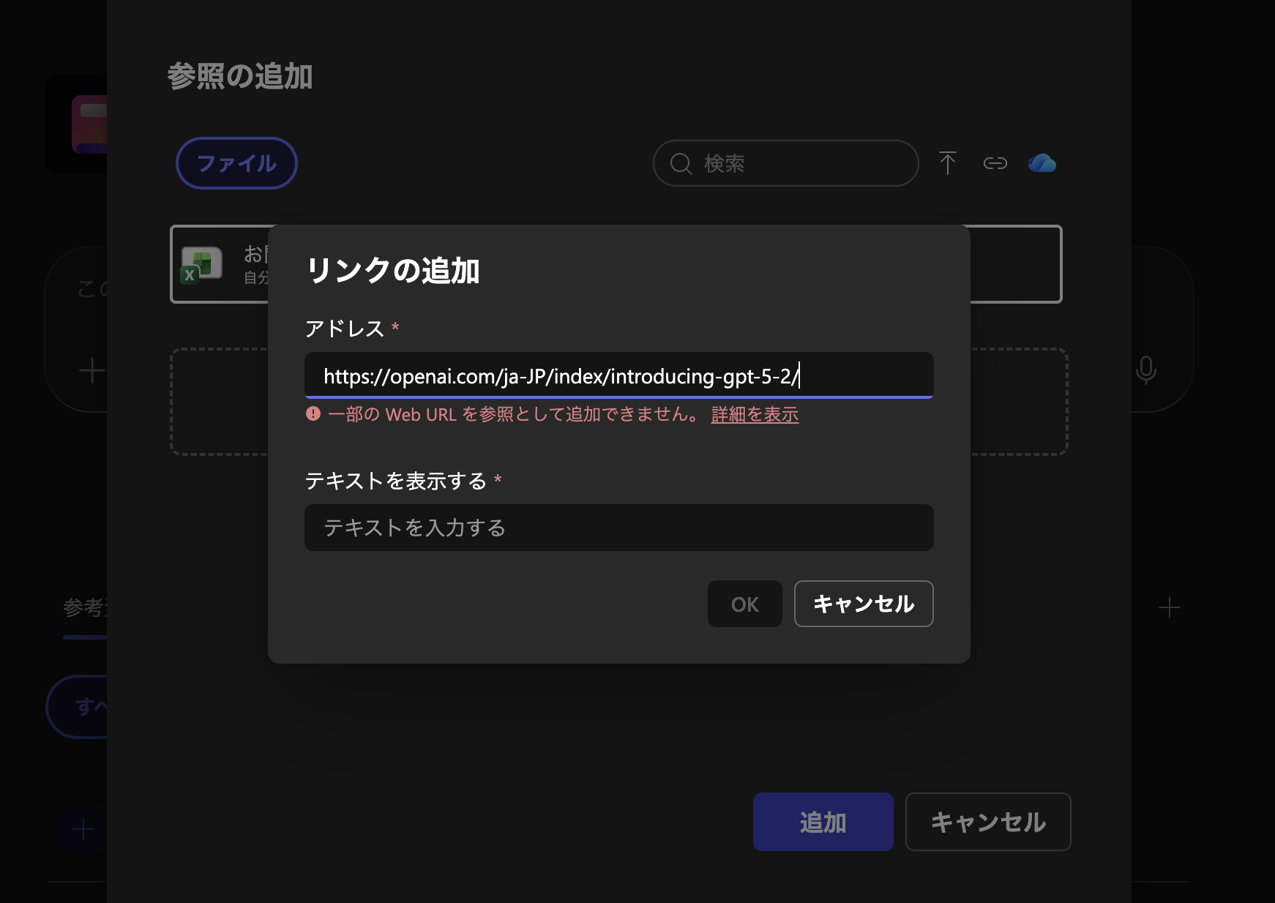This screenshot has width=1275, height=903.
Task: Click the upload arrow icon
Action: pyautogui.click(x=947, y=163)
